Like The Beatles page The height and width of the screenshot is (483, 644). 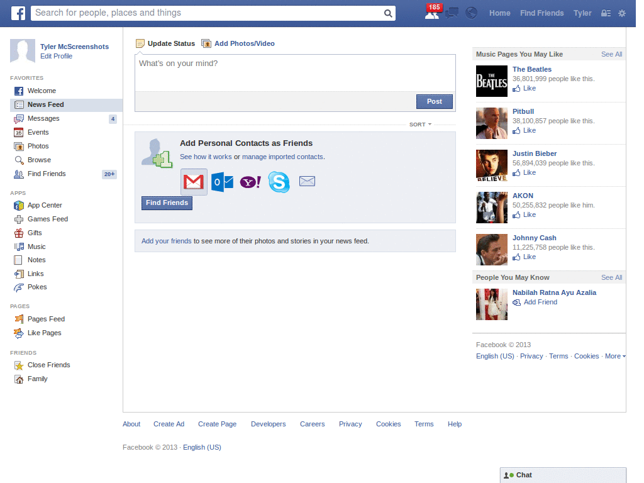[524, 88]
